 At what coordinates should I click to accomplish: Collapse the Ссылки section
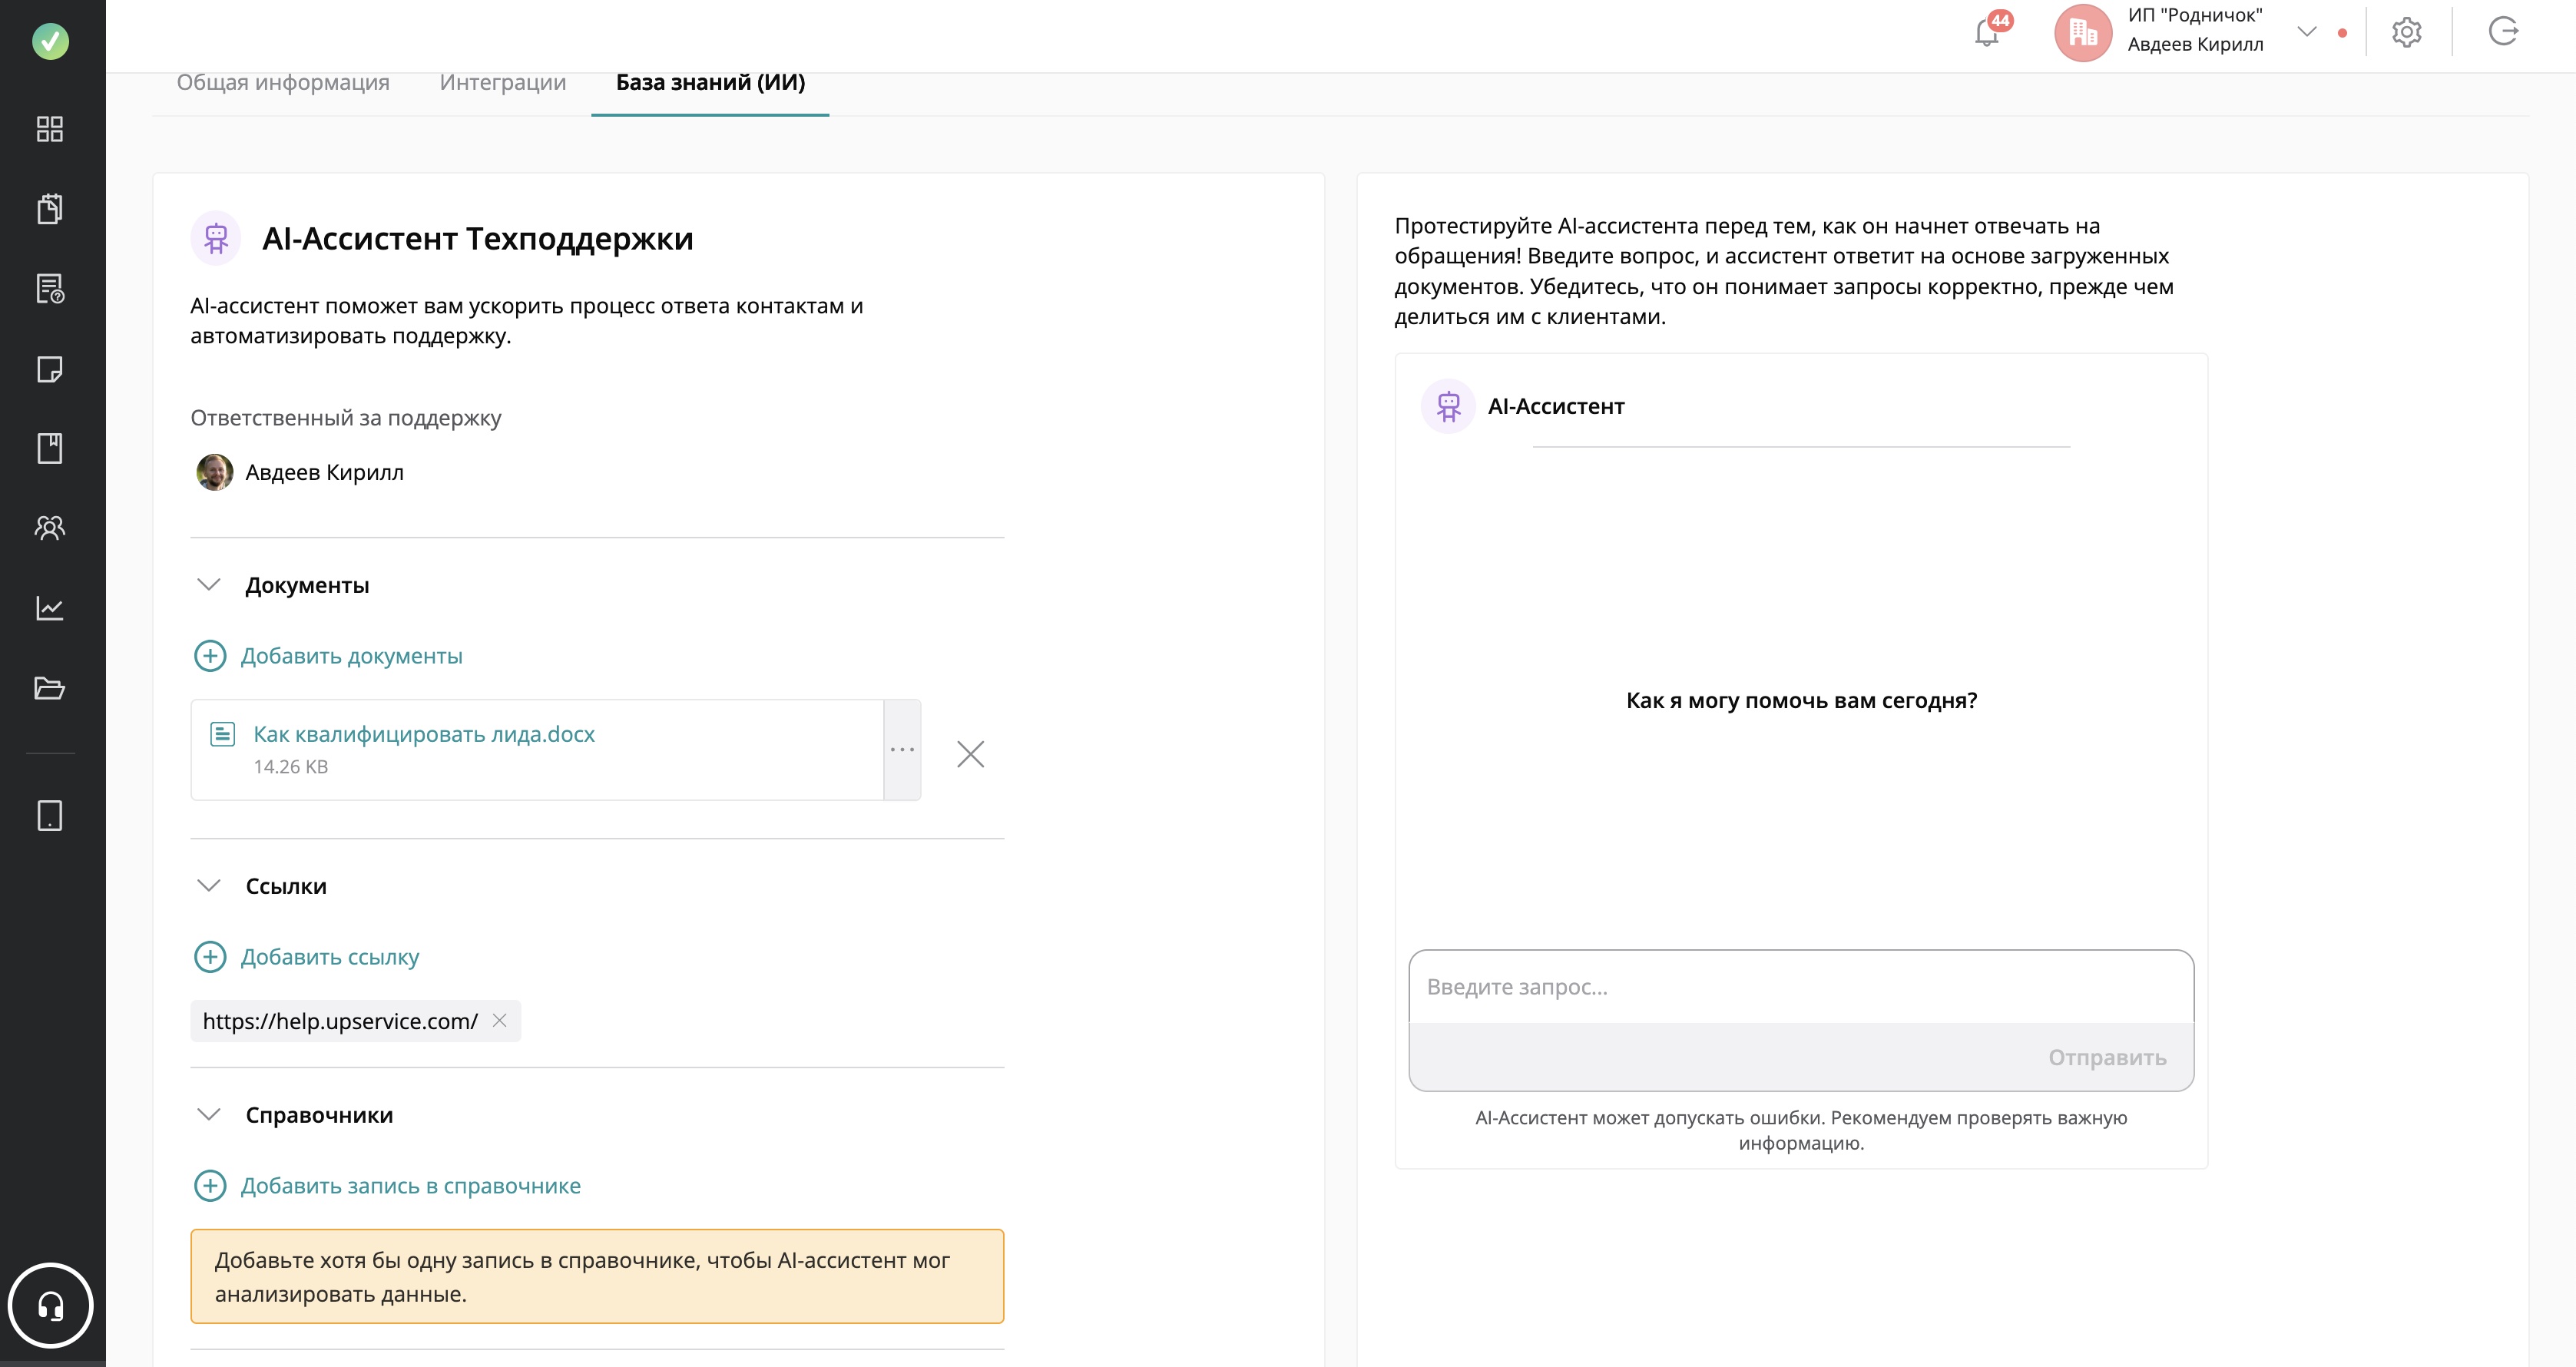[209, 886]
